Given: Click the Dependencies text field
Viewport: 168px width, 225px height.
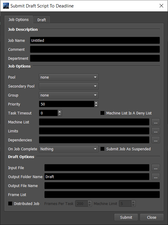Looking at the screenshot, I should pyautogui.click(x=94, y=140).
